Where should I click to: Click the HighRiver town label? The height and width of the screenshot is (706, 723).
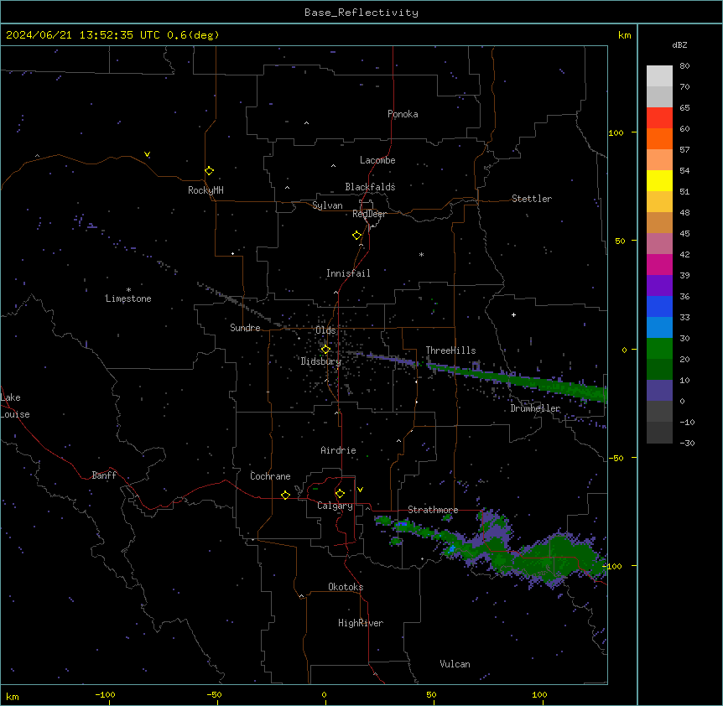(x=361, y=623)
